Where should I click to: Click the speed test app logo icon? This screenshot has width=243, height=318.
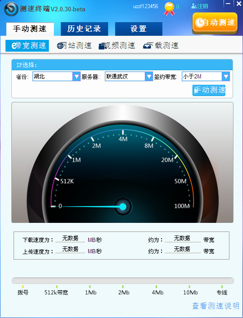tap(11, 9)
